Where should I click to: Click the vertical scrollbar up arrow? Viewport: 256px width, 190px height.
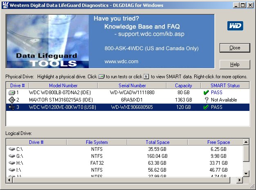click(246, 142)
